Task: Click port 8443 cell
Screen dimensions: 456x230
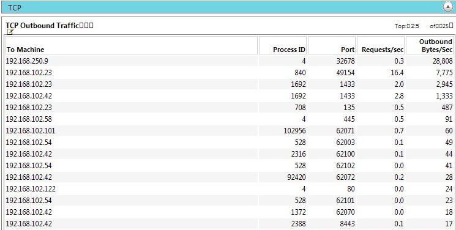Action: click(347, 224)
